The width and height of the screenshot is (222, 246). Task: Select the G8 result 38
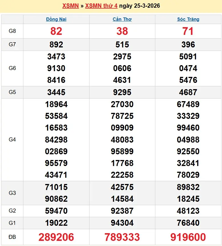(x=122, y=31)
